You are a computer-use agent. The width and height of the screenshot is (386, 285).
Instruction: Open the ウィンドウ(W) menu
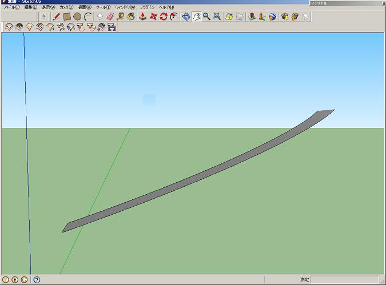tap(125, 7)
